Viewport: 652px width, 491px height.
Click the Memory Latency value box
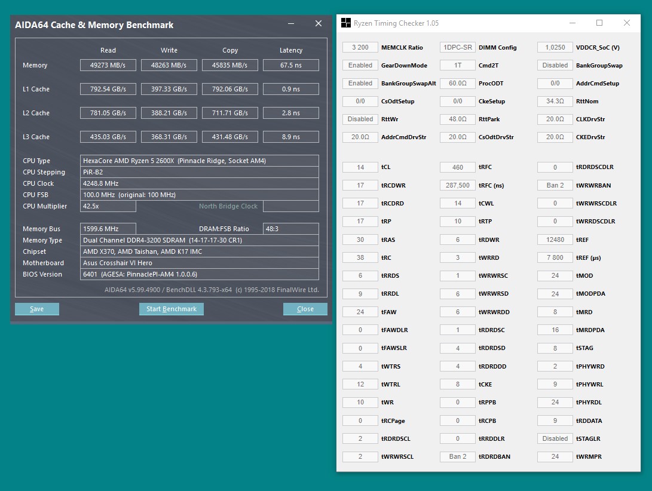[290, 65]
